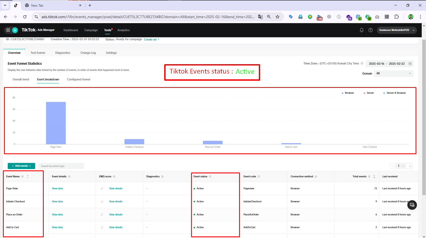Bookmark this page with star icon
This screenshot has width=426, height=238.
click(278, 17)
